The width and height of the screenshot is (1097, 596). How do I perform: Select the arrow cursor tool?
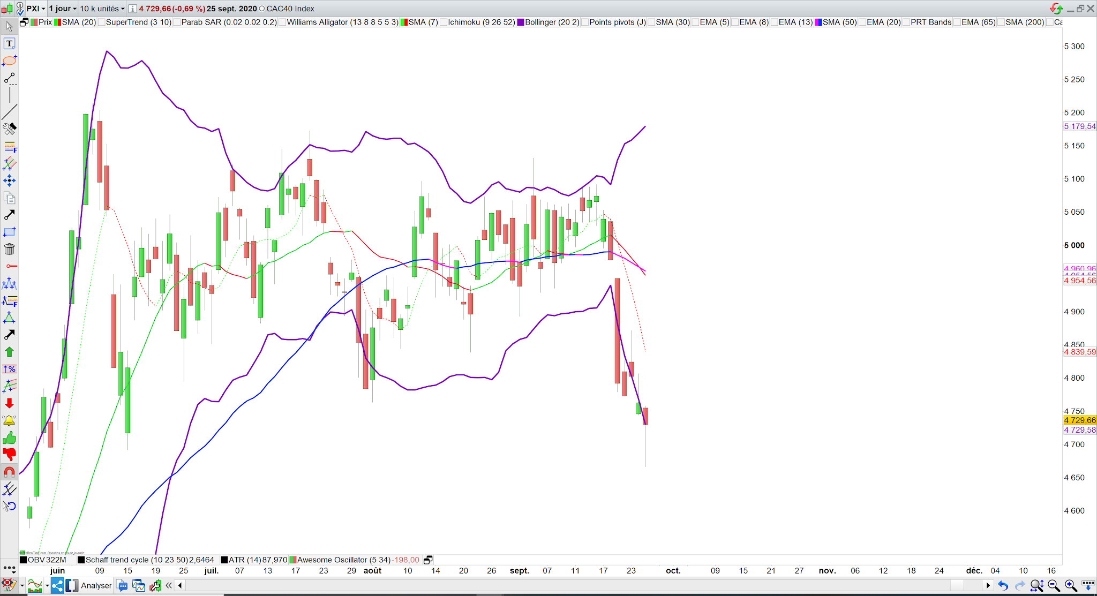point(9,26)
